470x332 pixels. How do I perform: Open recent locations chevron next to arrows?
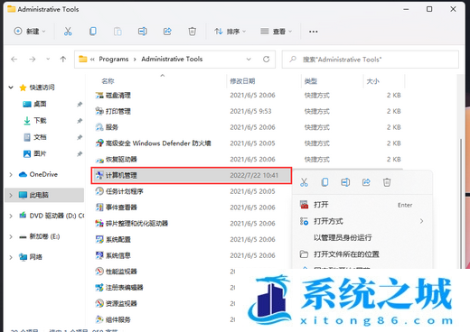[48, 60]
